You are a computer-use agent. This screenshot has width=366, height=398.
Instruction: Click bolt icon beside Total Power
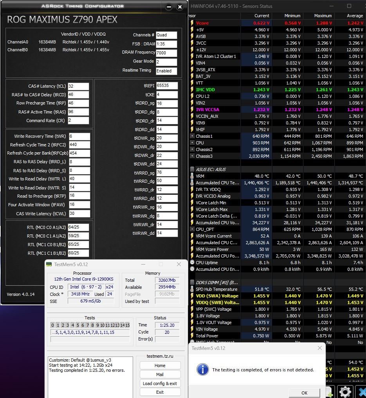192,335
